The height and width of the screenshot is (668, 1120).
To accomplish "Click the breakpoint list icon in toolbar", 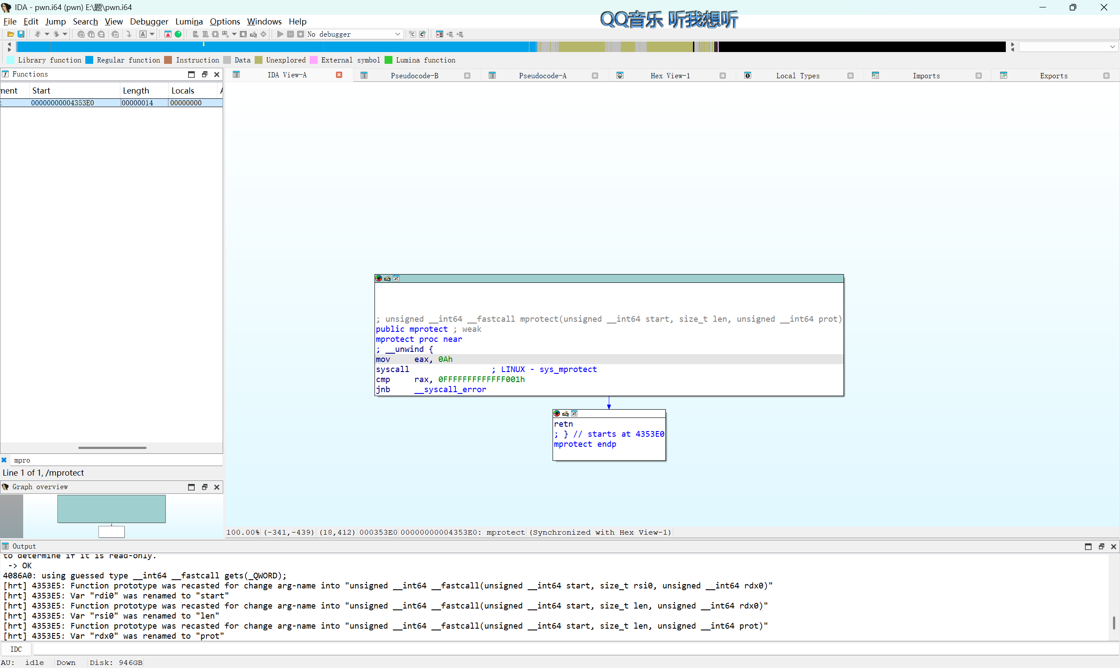I will [x=440, y=34].
